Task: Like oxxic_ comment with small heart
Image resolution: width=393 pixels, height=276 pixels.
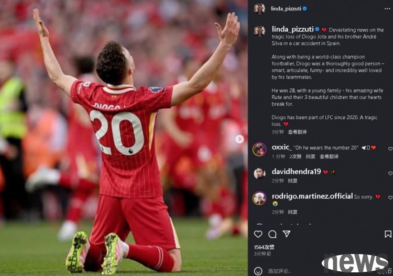Action: click(x=390, y=149)
